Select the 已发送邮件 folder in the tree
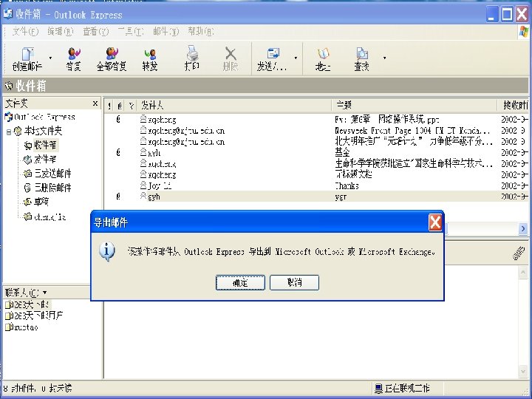 click(47, 174)
